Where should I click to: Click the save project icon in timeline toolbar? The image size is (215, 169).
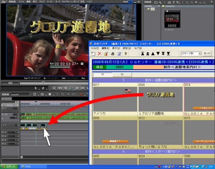[x=50, y=94]
